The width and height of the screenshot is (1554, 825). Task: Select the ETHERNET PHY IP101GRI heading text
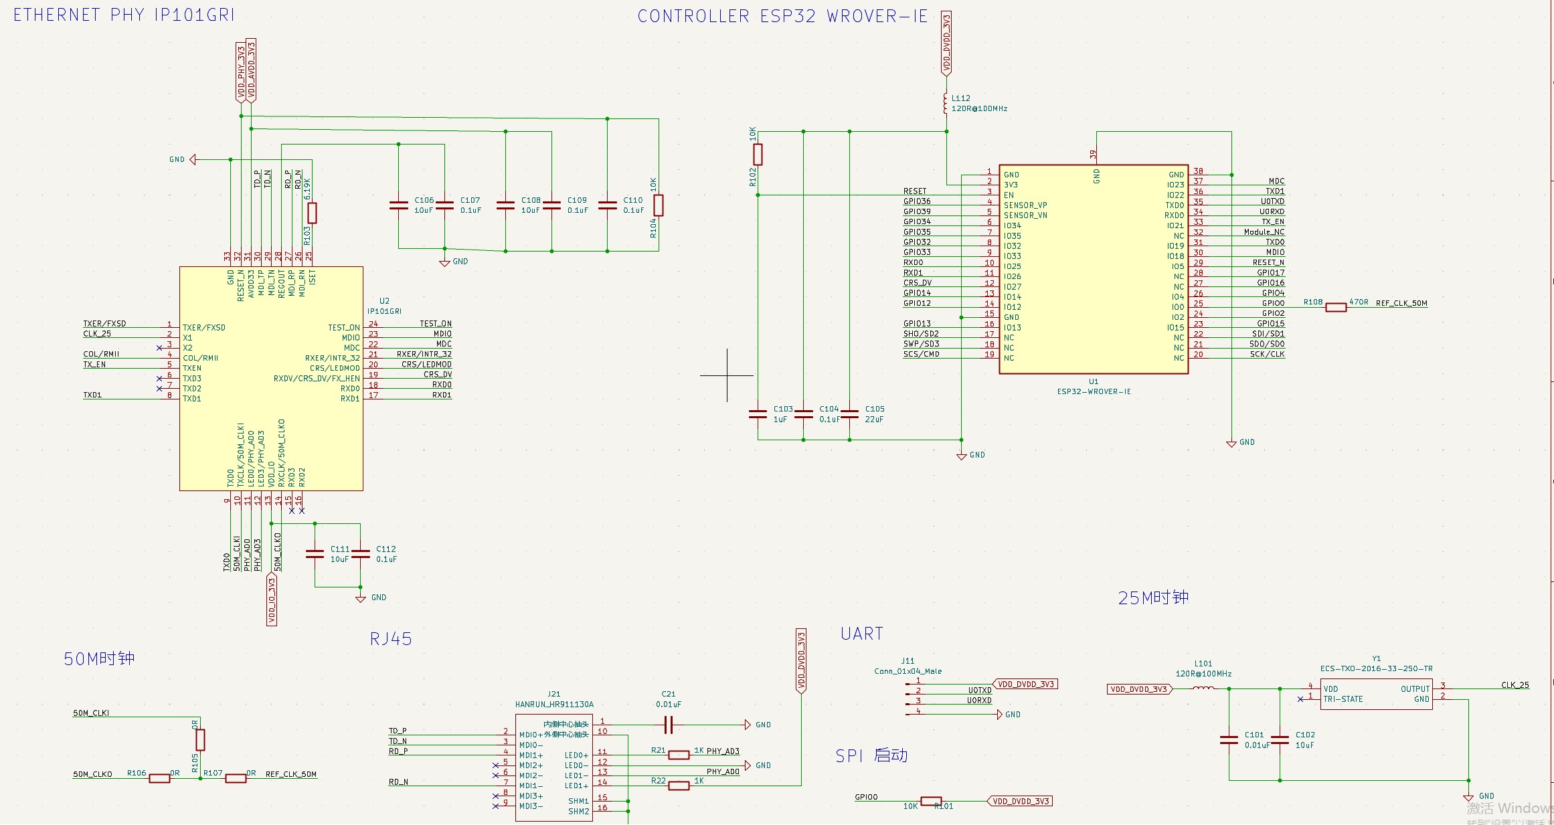[124, 15]
